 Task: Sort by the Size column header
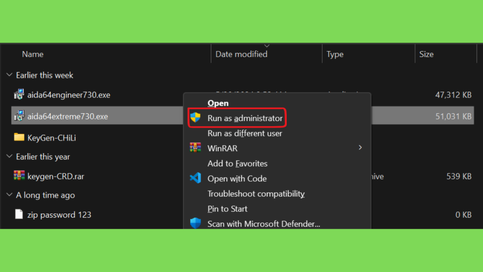(426, 54)
